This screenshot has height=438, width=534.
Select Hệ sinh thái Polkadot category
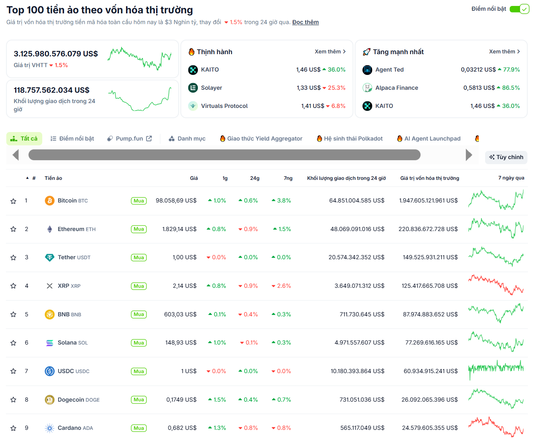tap(350, 139)
